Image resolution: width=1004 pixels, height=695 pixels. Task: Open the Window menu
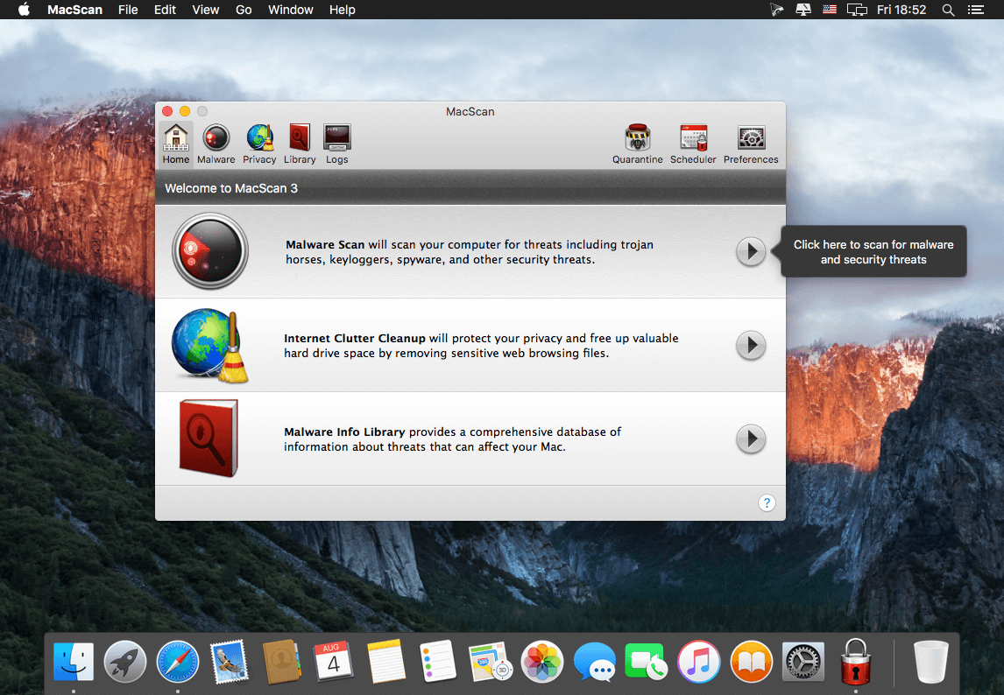[291, 10]
